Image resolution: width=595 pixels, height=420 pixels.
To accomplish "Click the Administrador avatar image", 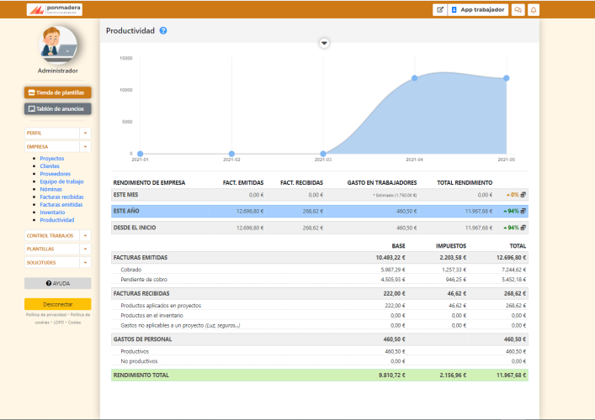I will (x=57, y=45).
